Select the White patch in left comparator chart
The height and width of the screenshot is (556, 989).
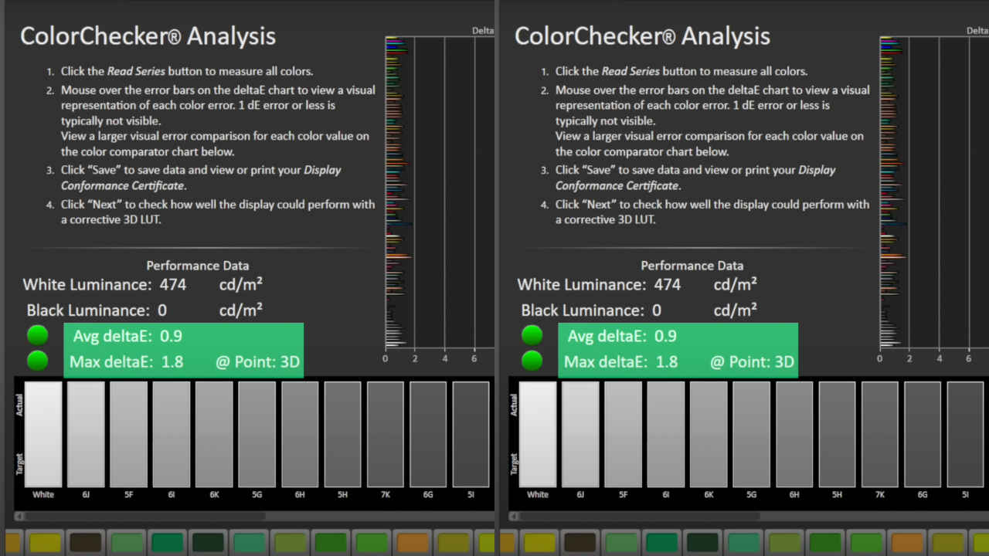click(x=43, y=433)
